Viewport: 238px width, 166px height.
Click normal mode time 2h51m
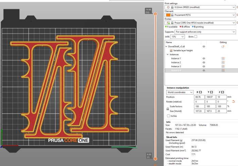pos(195,161)
